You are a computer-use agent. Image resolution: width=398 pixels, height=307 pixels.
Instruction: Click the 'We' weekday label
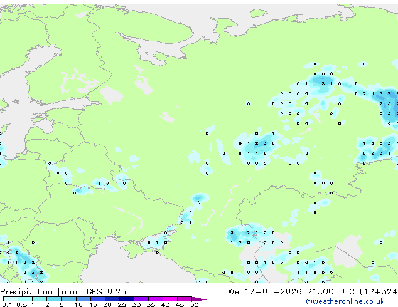[234, 292]
